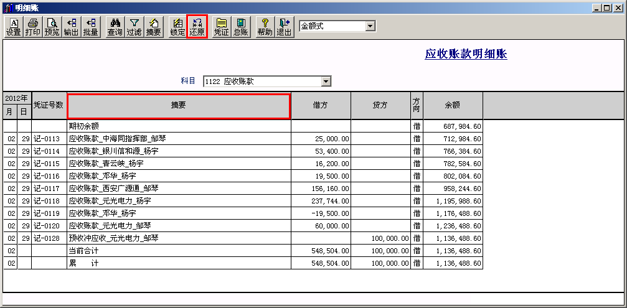Screen dimensions: 627x308
Task: Click debit amount 237,744.00
Action: click(x=330, y=201)
